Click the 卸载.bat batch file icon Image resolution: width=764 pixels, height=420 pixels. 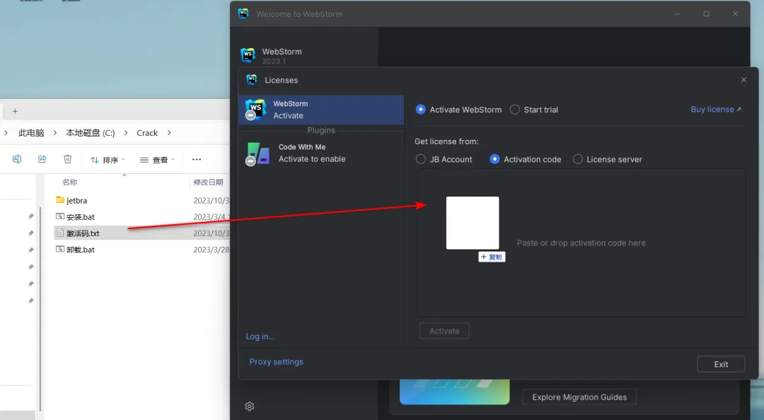pos(60,249)
